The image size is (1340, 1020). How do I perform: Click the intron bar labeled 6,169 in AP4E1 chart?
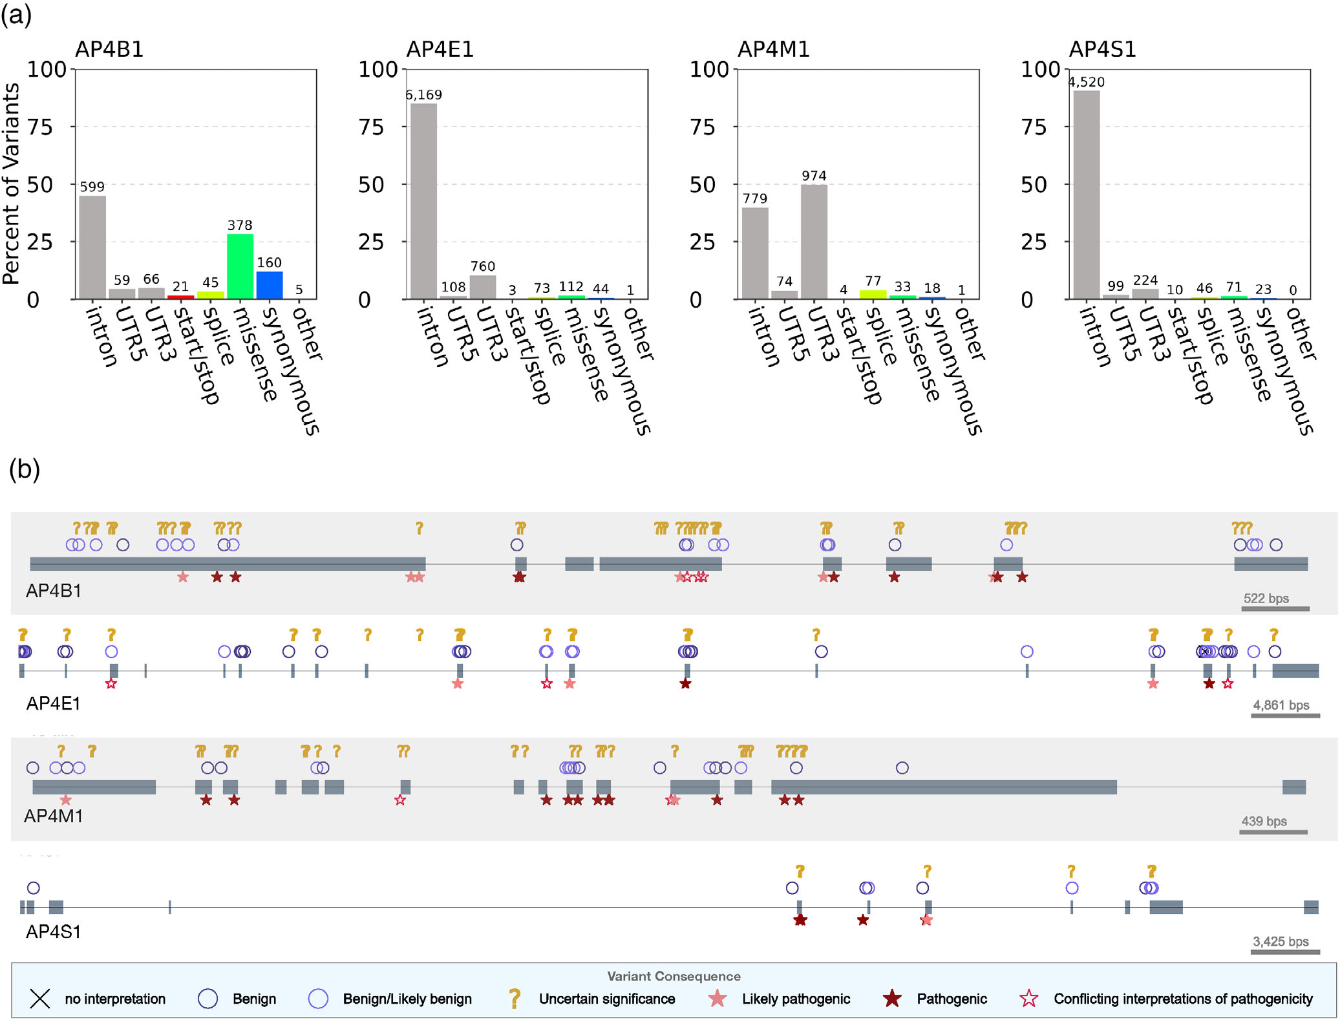coord(424,201)
